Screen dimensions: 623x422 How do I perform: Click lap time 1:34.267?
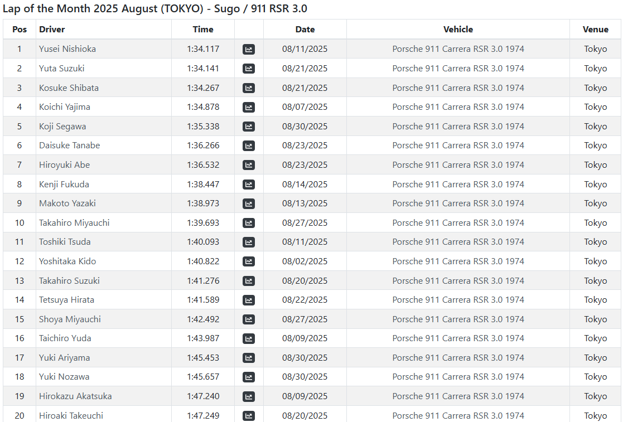(203, 88)
